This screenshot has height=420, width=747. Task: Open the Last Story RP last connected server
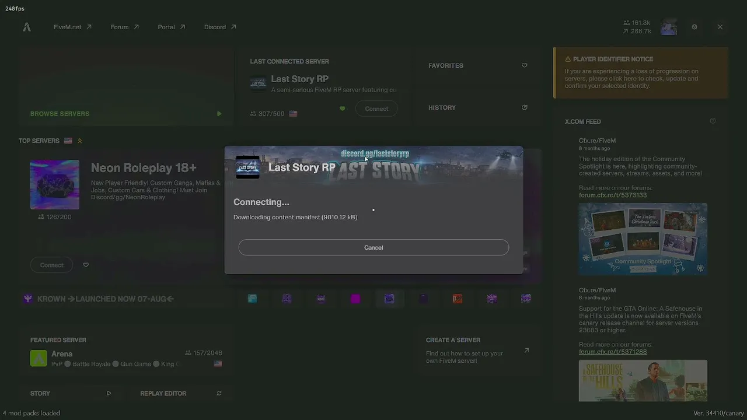(299, 79)
